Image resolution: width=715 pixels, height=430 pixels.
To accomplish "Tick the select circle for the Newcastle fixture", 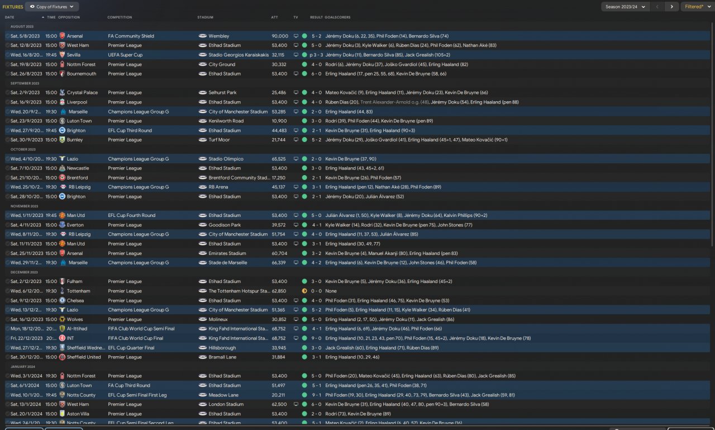I will coord(8,168).
